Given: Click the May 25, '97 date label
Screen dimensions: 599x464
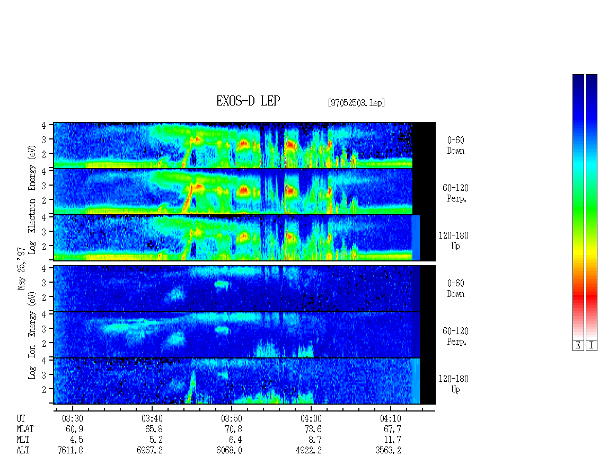Looking at the screenshot, I should pyautogui.click(x=21, y=268).
